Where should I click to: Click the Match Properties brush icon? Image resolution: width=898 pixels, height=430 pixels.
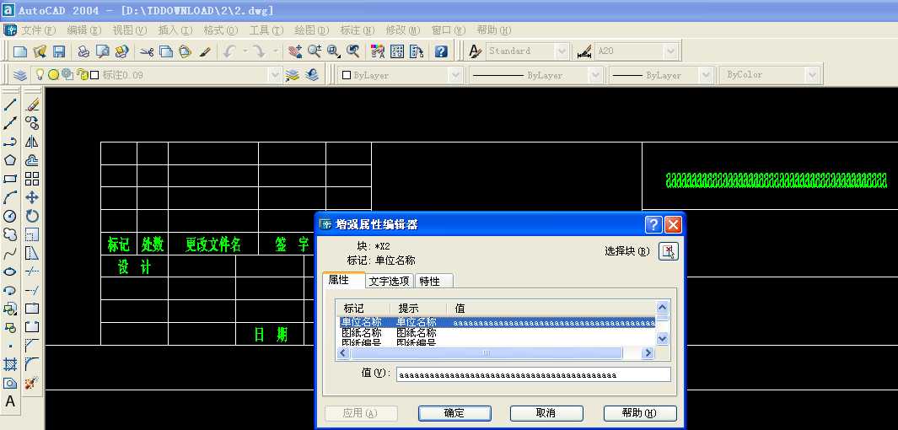[x=205, y=51]
